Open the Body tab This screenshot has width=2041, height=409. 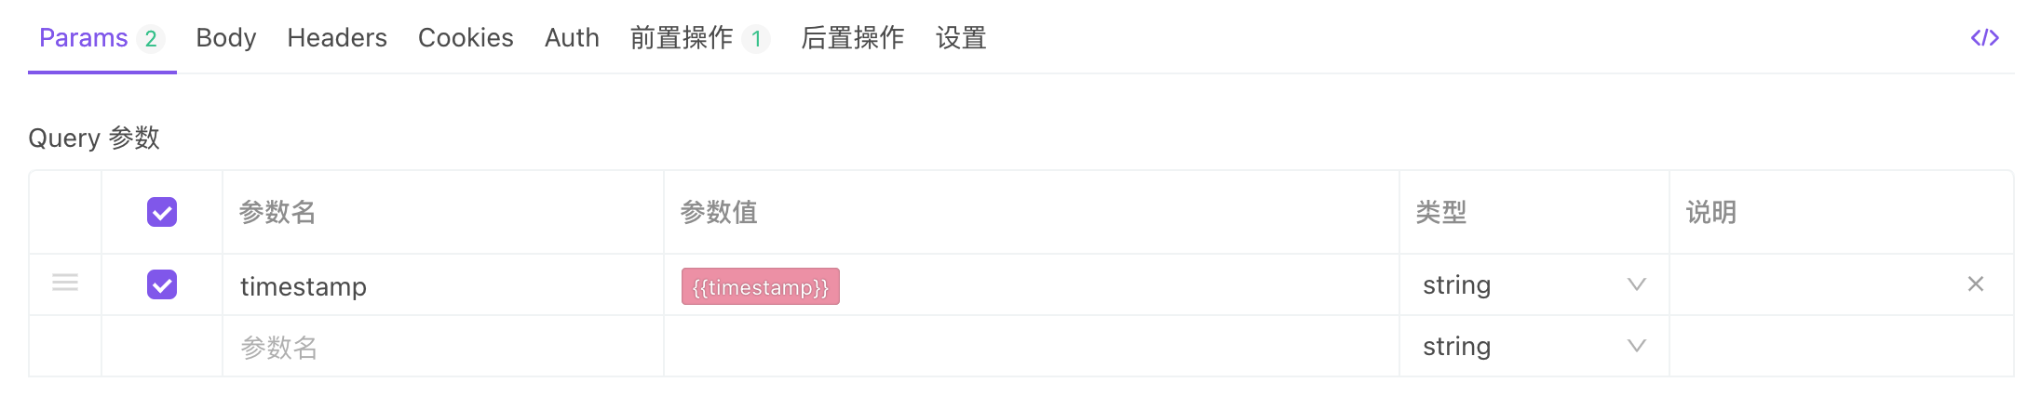point(225,38)
